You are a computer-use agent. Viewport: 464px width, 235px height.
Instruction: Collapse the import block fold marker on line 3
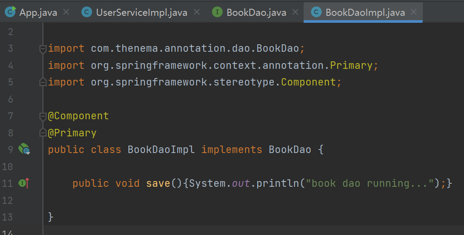43,49
